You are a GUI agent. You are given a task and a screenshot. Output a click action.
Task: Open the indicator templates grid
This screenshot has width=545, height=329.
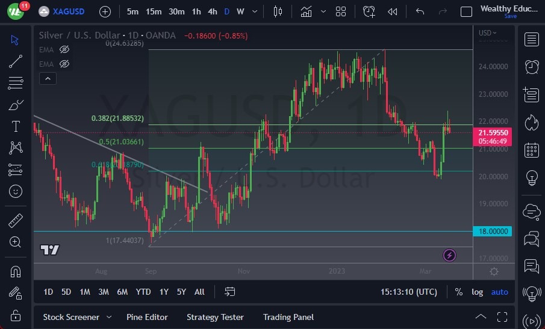pyautogui.click(x=341, y=12)
